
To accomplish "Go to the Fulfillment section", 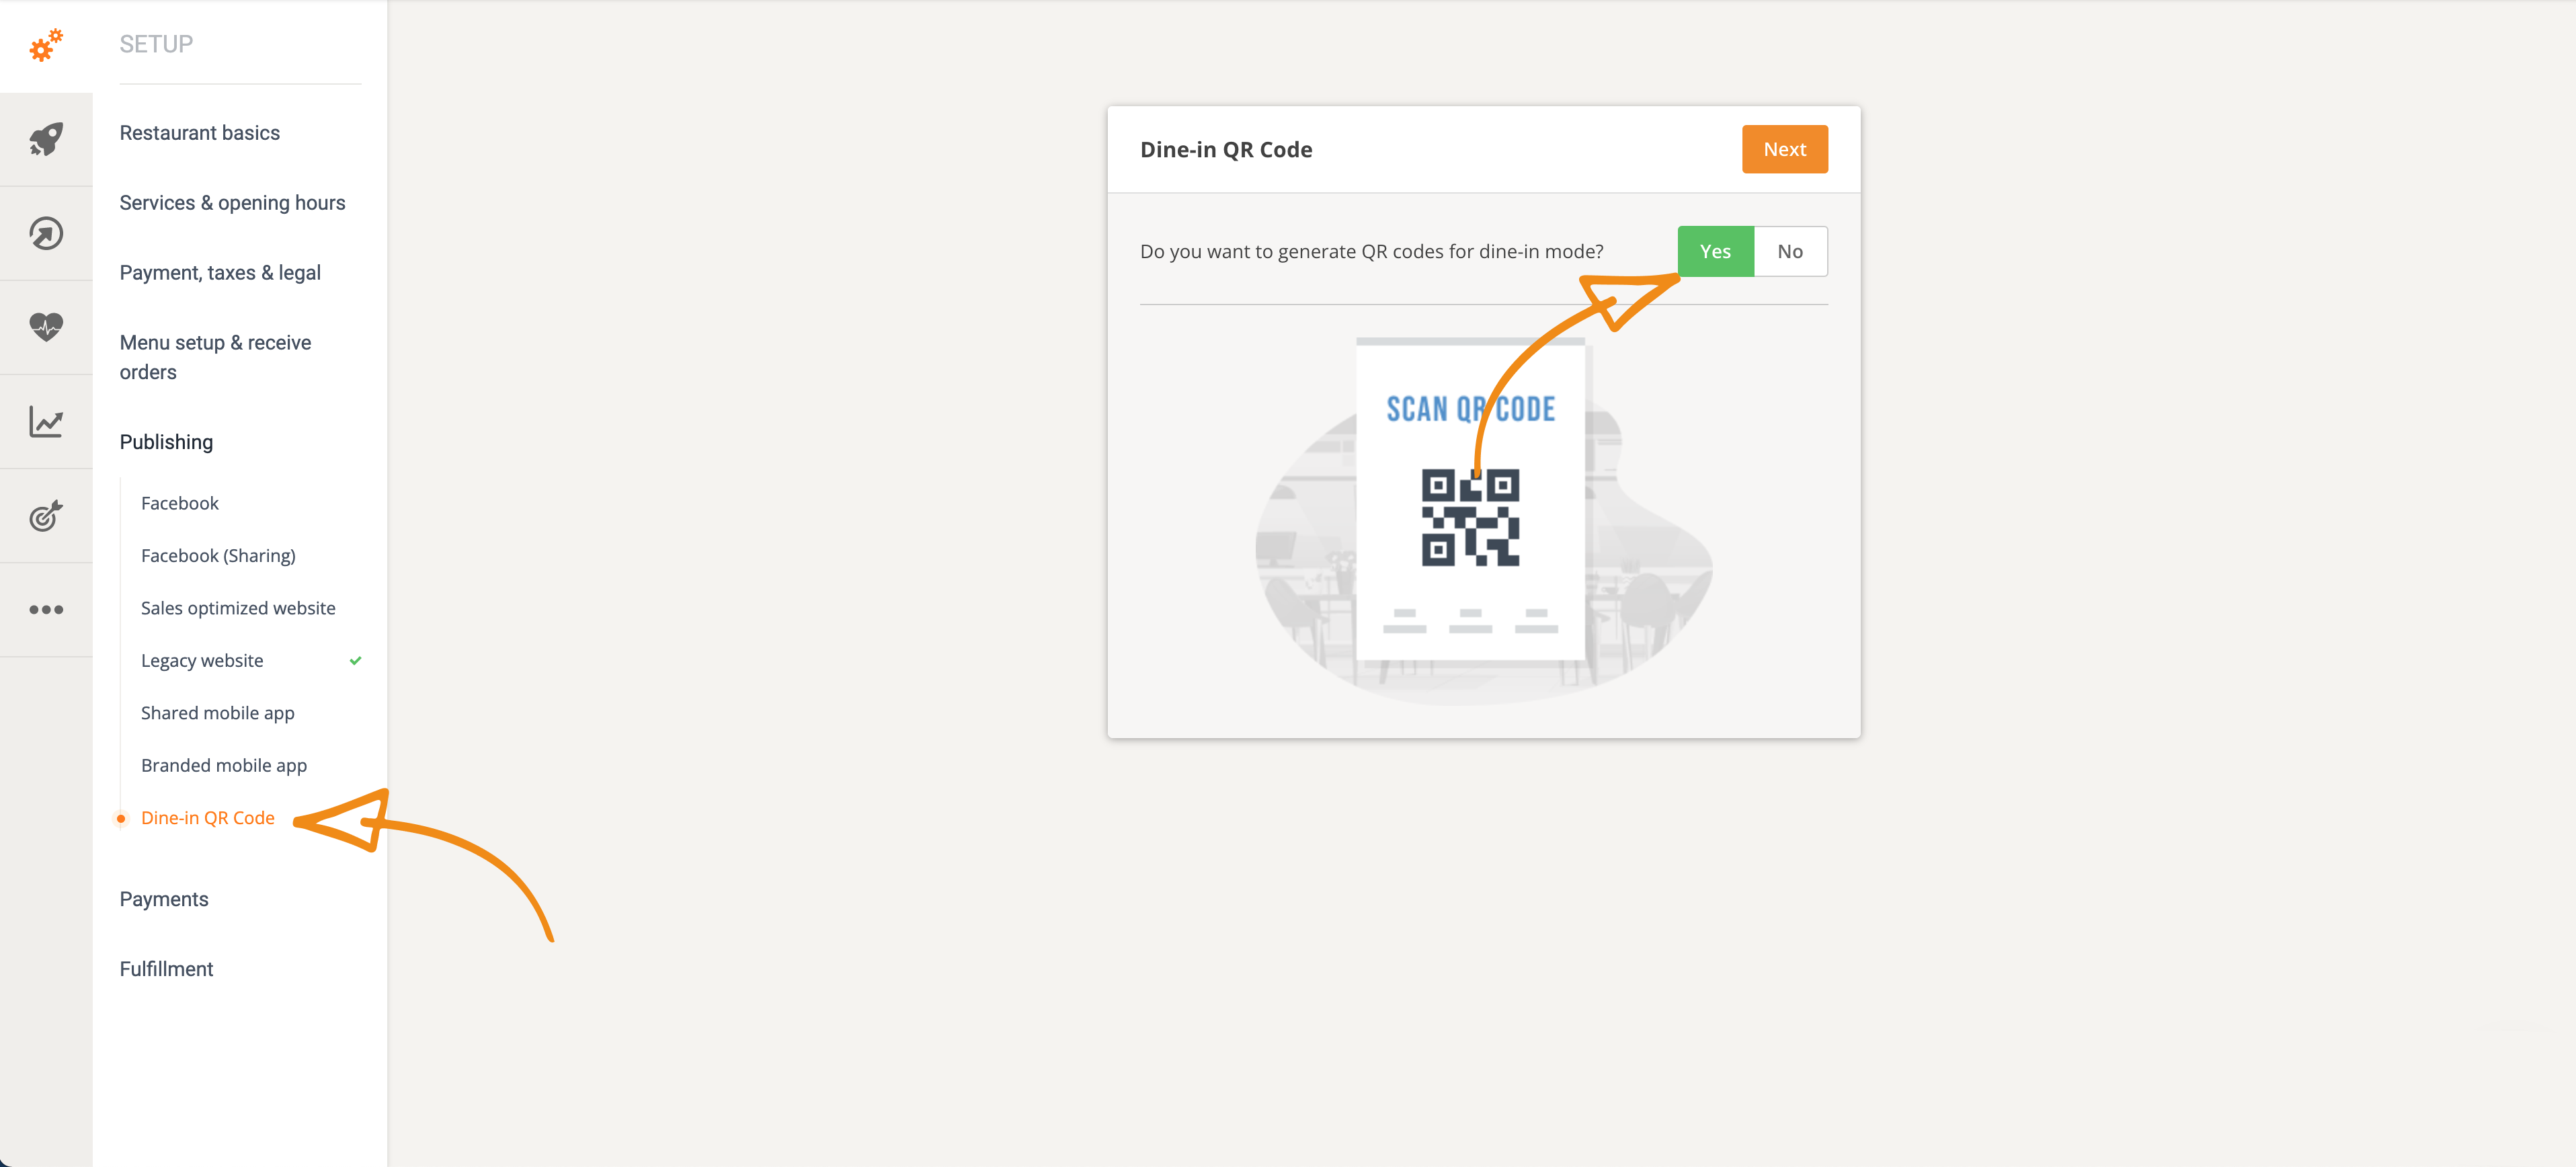I will tap(166, 969).
